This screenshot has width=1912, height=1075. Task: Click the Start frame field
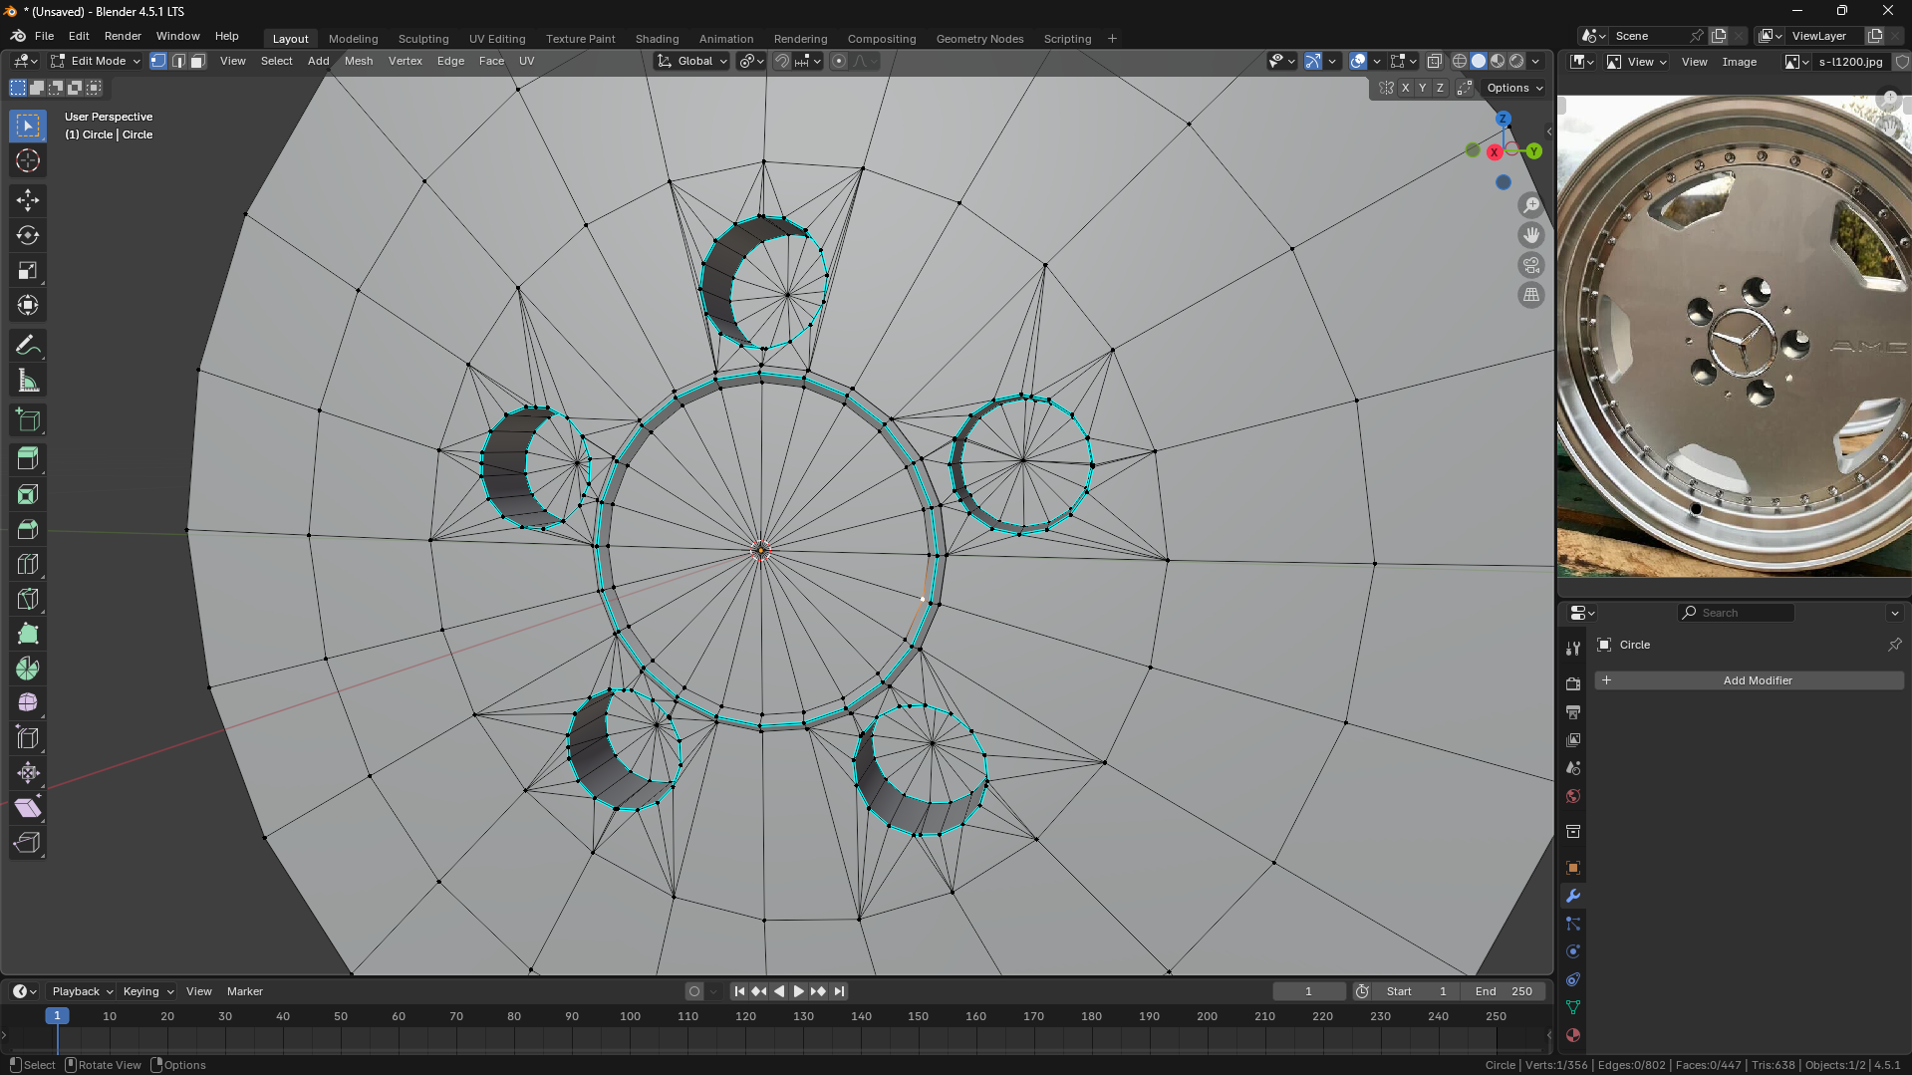point(1416,991)
